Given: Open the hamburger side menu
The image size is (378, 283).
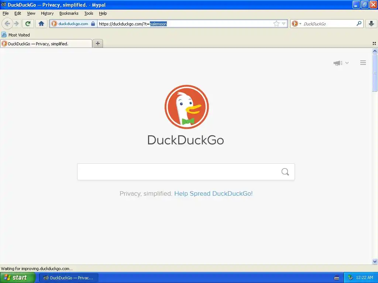Looking at the screenshot, I should point(363,63).
